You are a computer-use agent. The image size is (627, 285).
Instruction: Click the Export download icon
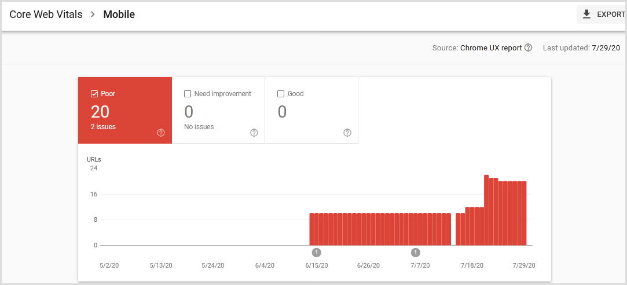pyautogui.click(x=586, y=14)
